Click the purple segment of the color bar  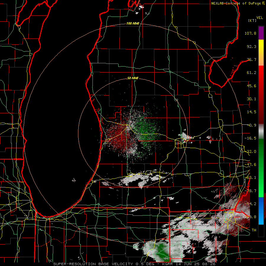(261, 33)
